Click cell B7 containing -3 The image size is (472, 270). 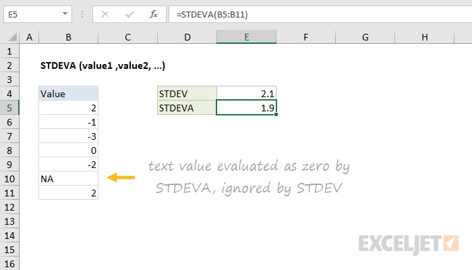click(x=68, y=136)
